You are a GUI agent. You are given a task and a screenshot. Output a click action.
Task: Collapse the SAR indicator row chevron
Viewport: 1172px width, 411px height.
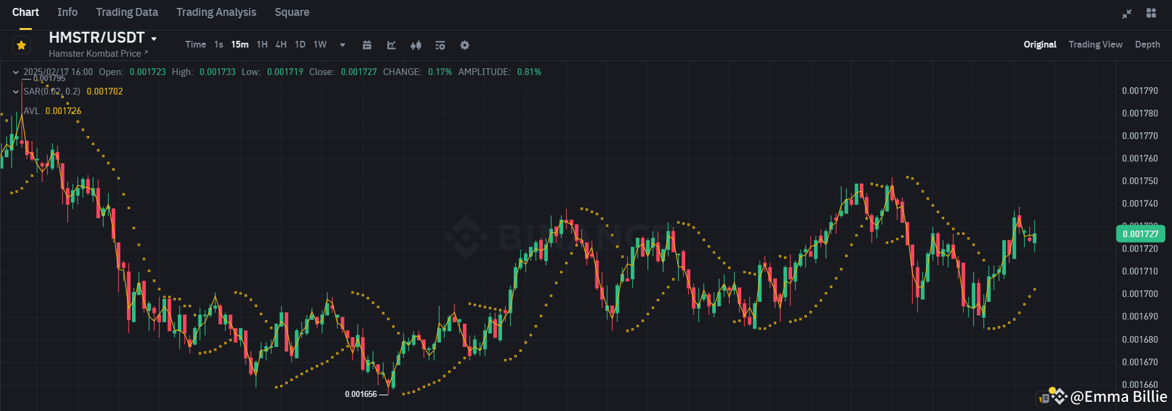pyautogui.click(x=15, y=91)
